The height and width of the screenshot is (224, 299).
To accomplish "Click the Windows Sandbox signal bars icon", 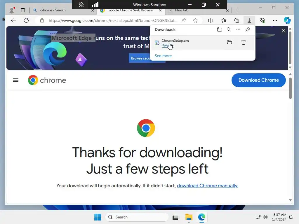I will tap(95, 5).
